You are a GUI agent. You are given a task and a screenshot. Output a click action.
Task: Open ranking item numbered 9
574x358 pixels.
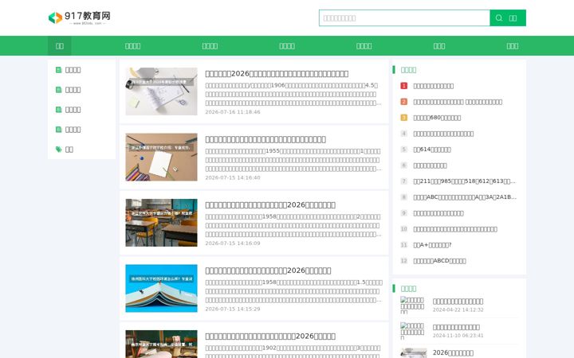438,213
